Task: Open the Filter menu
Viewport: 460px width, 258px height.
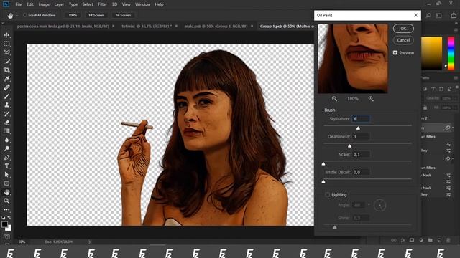Action: (102, 4)
